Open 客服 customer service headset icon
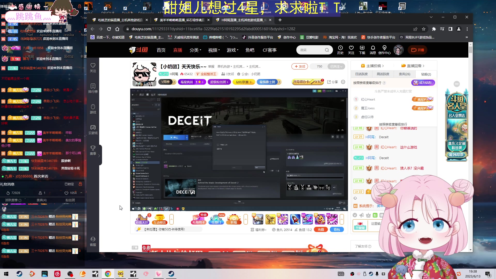496x279 pixels. [x=93, y=242]
